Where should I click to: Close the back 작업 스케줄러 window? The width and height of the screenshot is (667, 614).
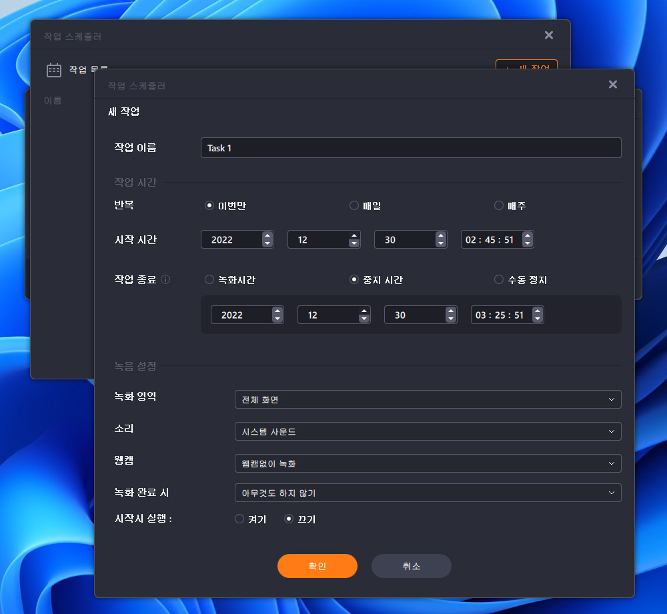click(549, 35)
